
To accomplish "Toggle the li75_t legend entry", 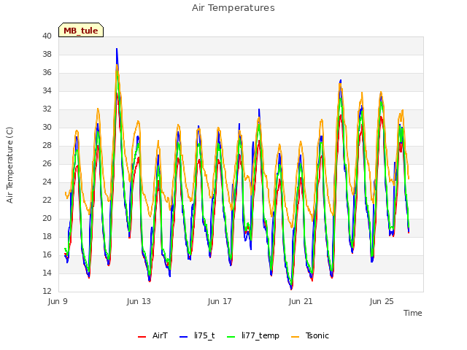I will coord(197,335).
